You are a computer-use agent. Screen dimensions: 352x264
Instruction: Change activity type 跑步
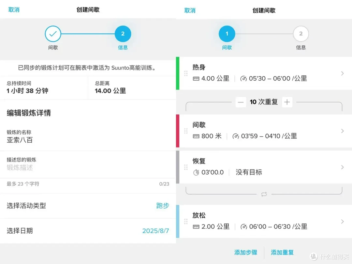[x=163, y=206]
